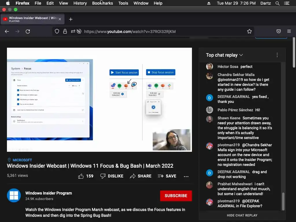Click Héctor Sosa's chat avatar

coord(209,66)
